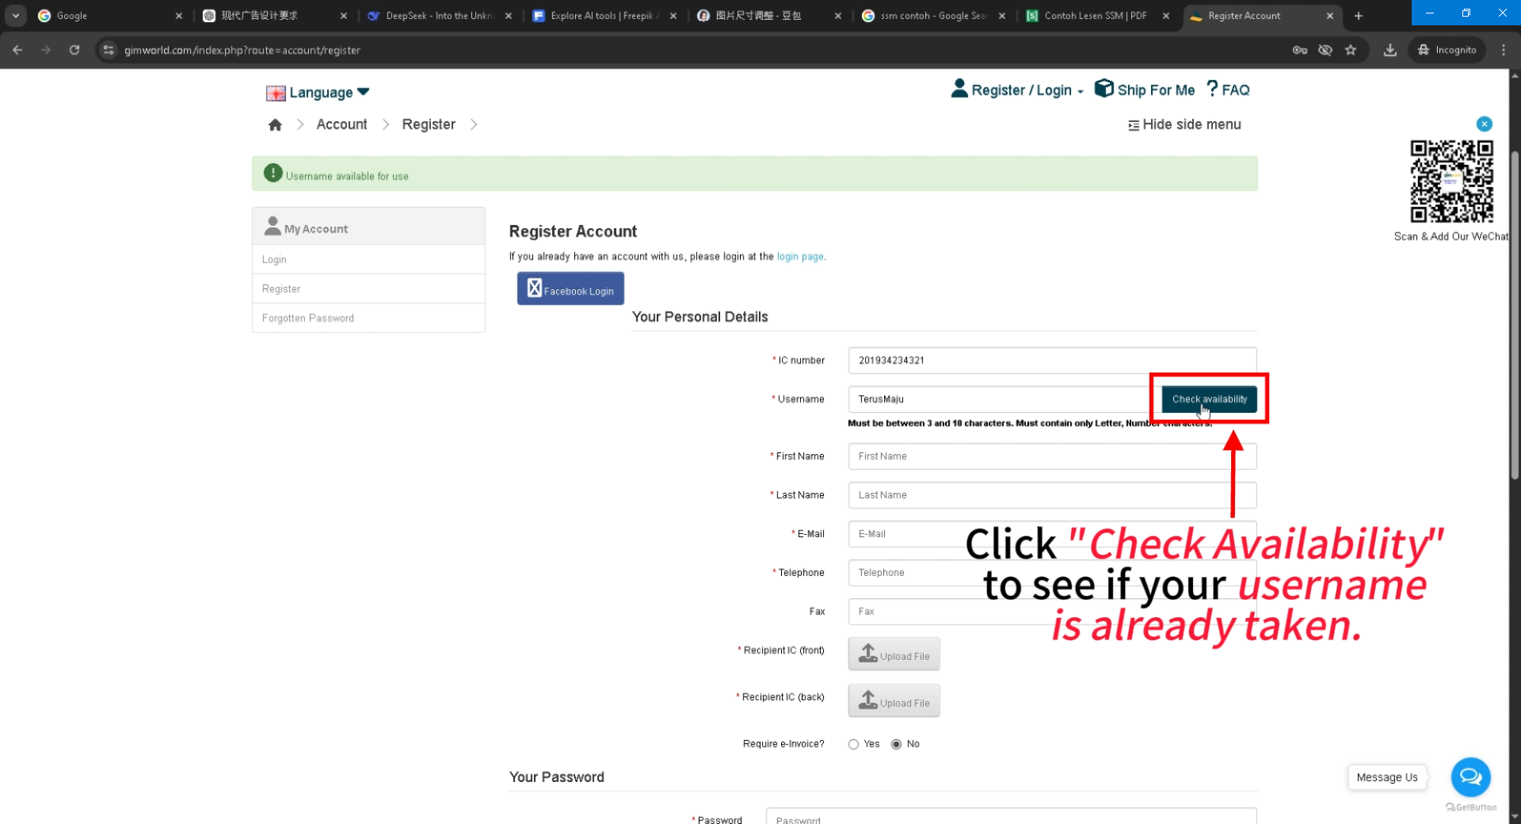Reload the page

[74, 50]
